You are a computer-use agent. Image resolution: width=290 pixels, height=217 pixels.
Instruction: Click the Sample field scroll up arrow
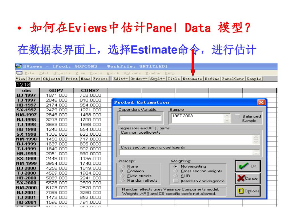click(227, 116)
